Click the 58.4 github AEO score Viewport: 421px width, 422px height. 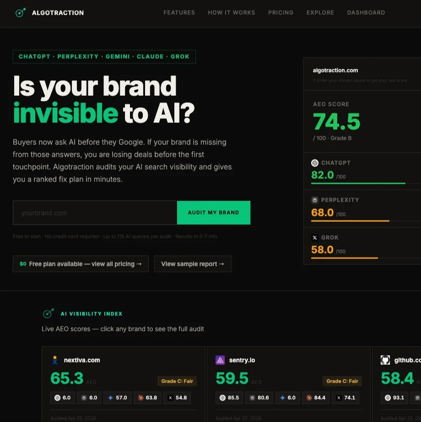click(397, 378)
